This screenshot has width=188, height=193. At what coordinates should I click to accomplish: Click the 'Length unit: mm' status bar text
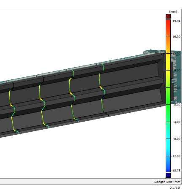[167, 182]
